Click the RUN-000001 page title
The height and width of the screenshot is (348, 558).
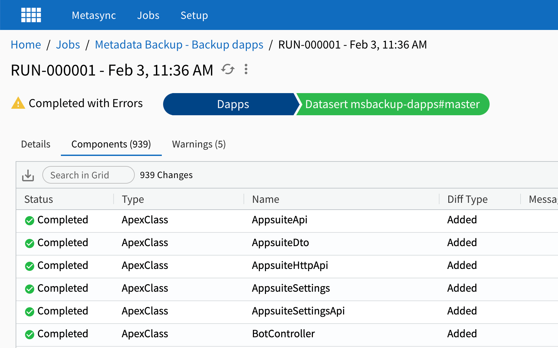112,70
